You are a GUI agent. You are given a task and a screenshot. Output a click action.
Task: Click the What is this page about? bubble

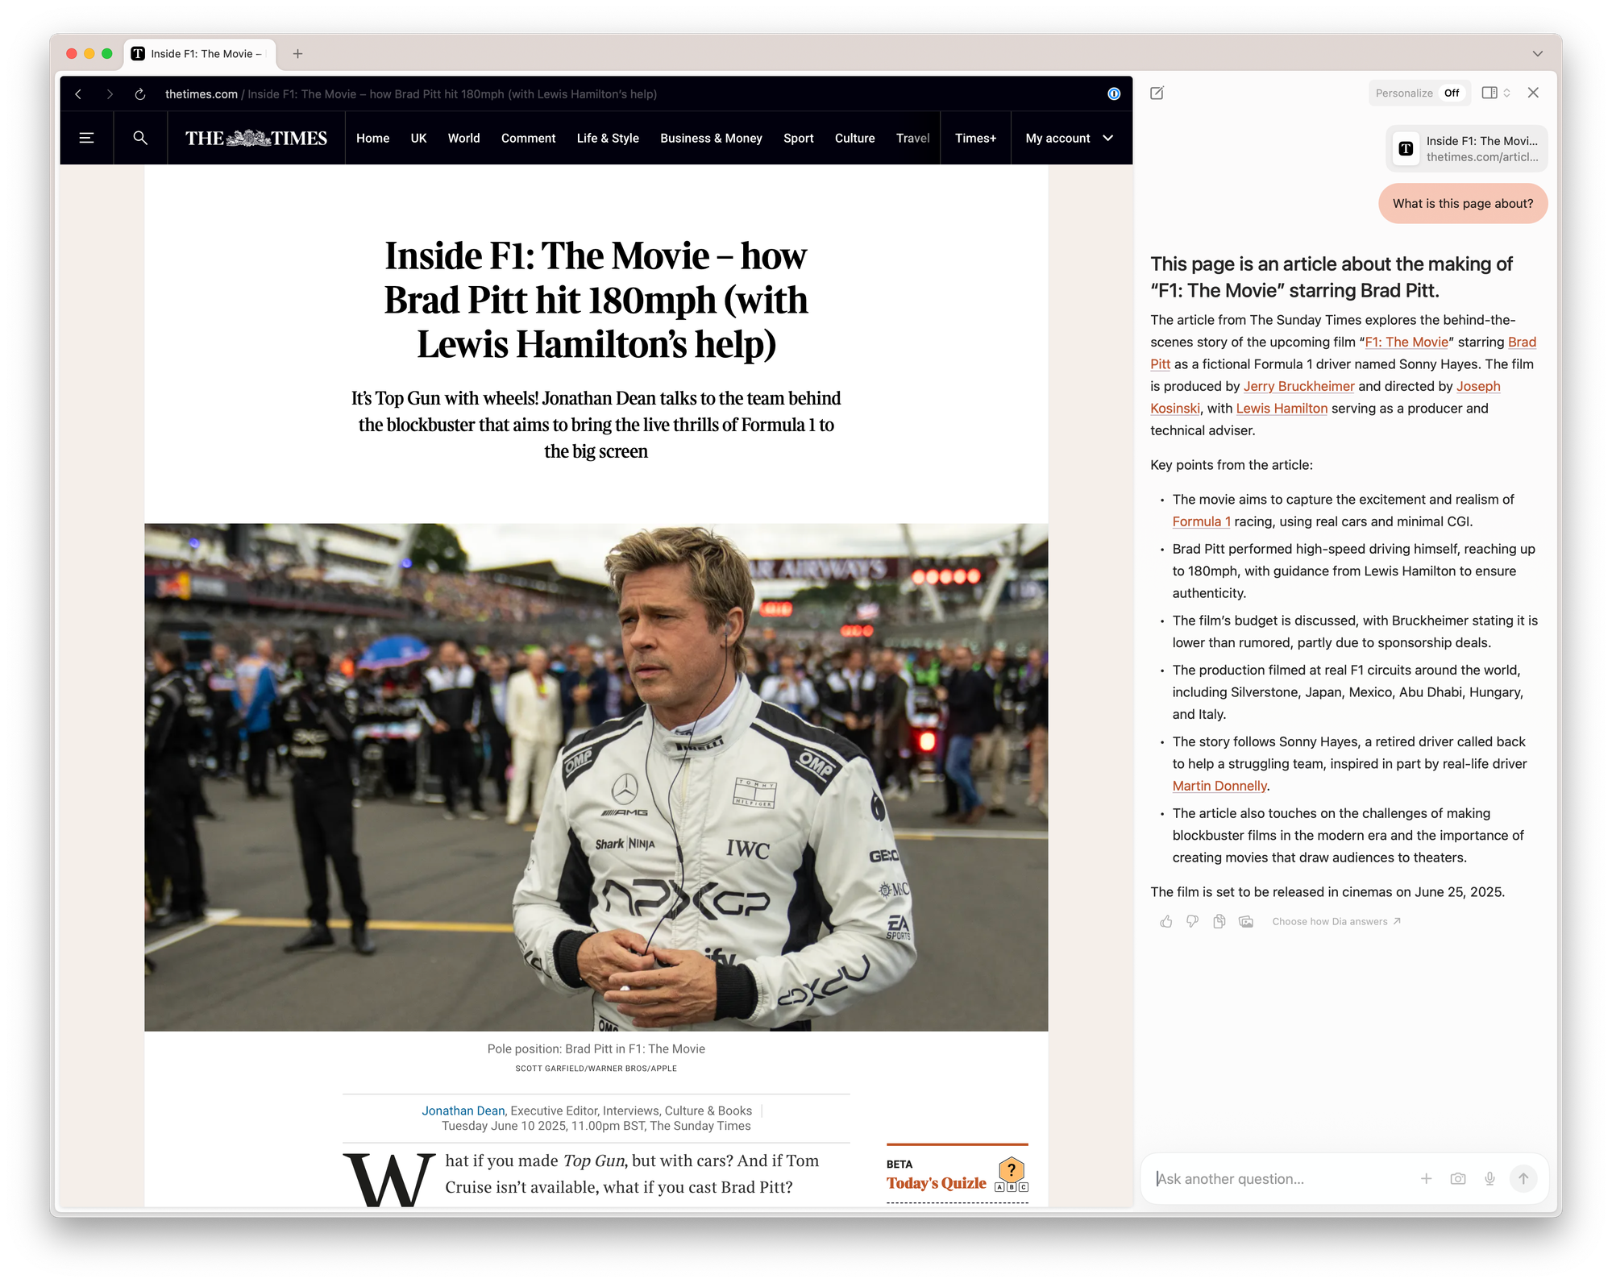pos(1463,204)
